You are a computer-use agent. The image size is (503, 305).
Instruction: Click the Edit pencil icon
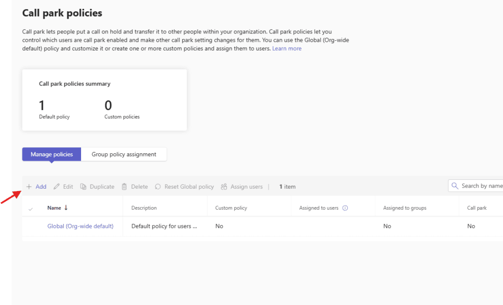56,187
